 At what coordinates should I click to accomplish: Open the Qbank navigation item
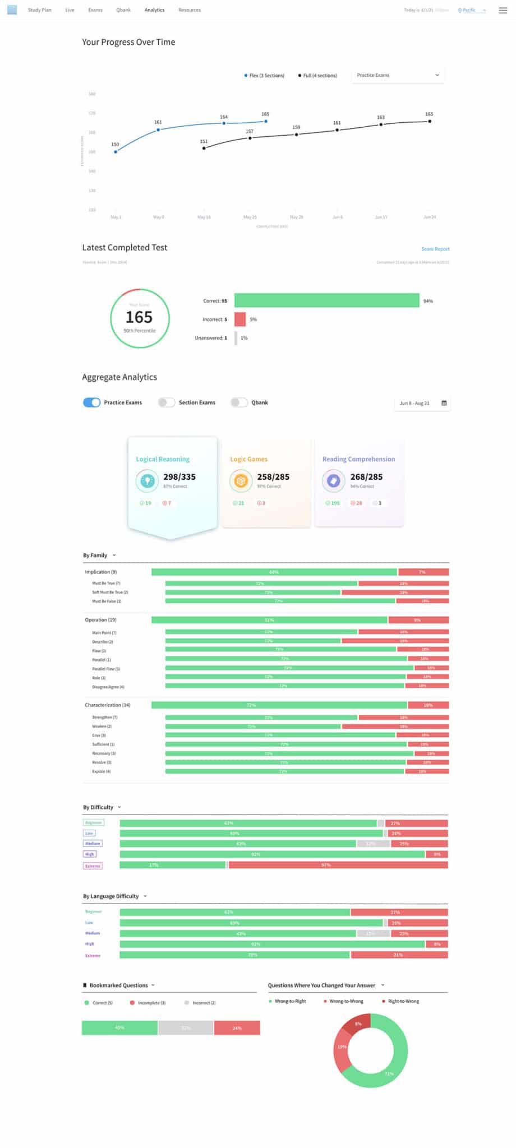(x=123, y=10)
